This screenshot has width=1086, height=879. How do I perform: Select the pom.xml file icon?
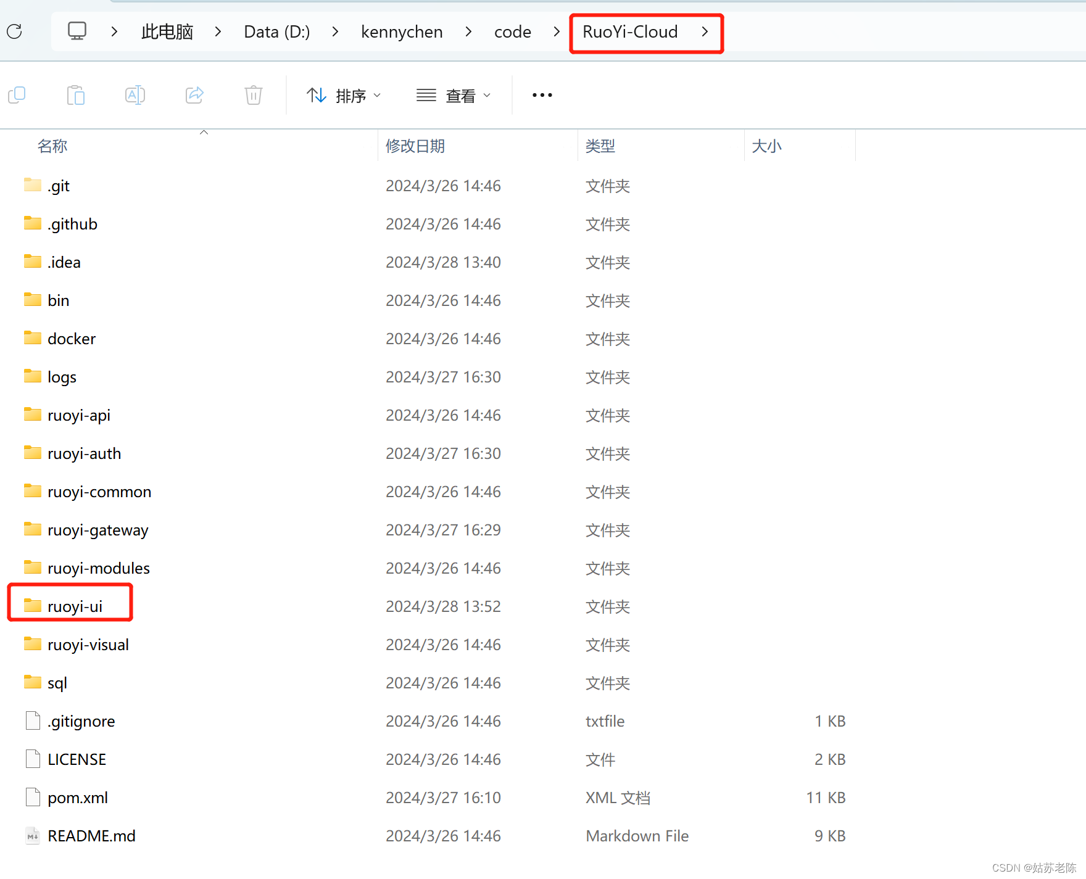[33, 797]
